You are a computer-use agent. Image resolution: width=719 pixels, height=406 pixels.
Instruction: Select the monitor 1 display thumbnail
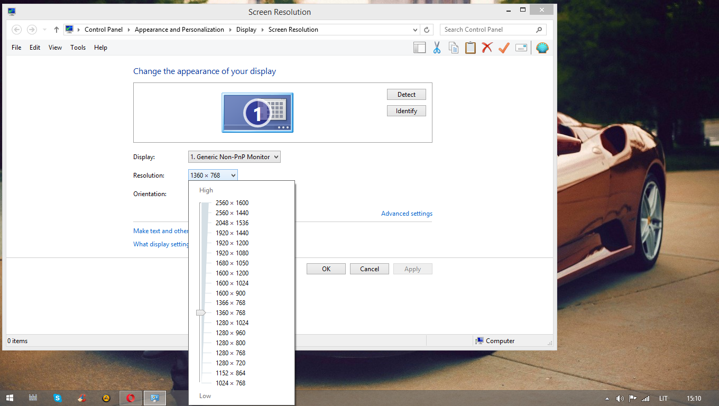point(257,113)
